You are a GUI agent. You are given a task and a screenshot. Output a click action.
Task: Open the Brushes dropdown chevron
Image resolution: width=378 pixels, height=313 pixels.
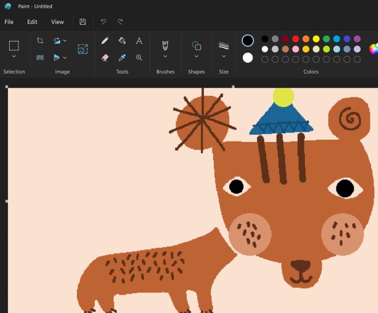point(165,57)
